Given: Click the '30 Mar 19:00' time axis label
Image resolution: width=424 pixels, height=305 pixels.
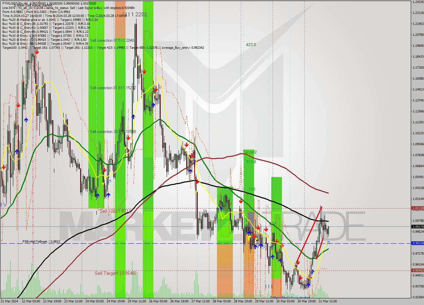Looking at the screenshot, I should (x=306, y=301).
